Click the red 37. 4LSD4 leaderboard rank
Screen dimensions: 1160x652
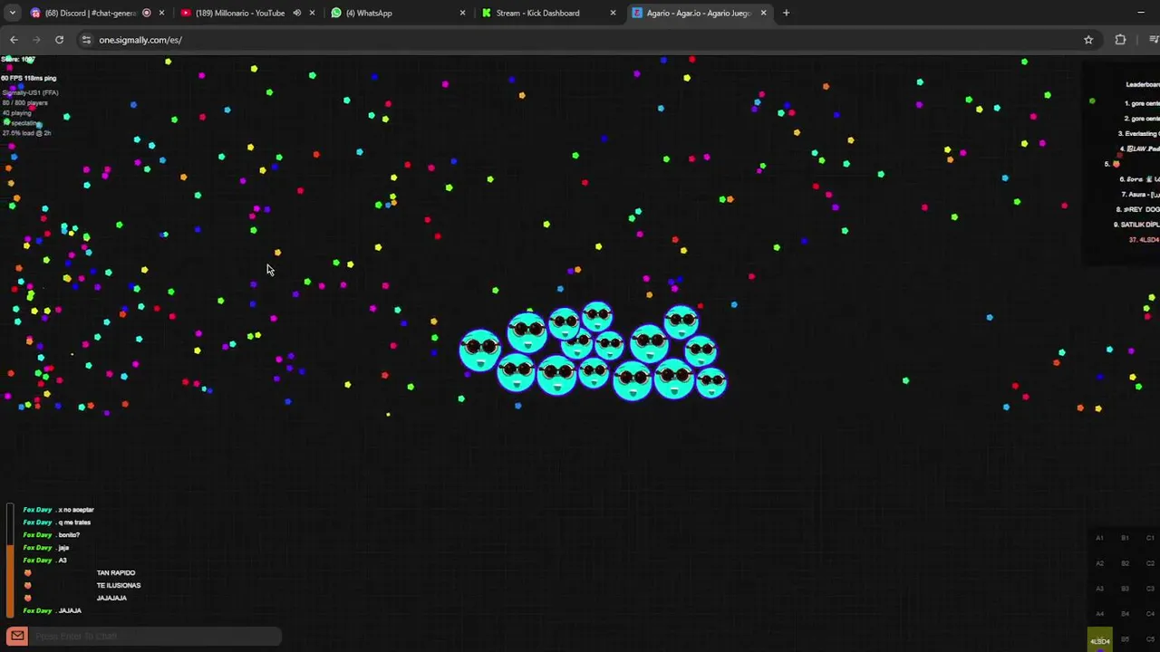pos(1144,240)
